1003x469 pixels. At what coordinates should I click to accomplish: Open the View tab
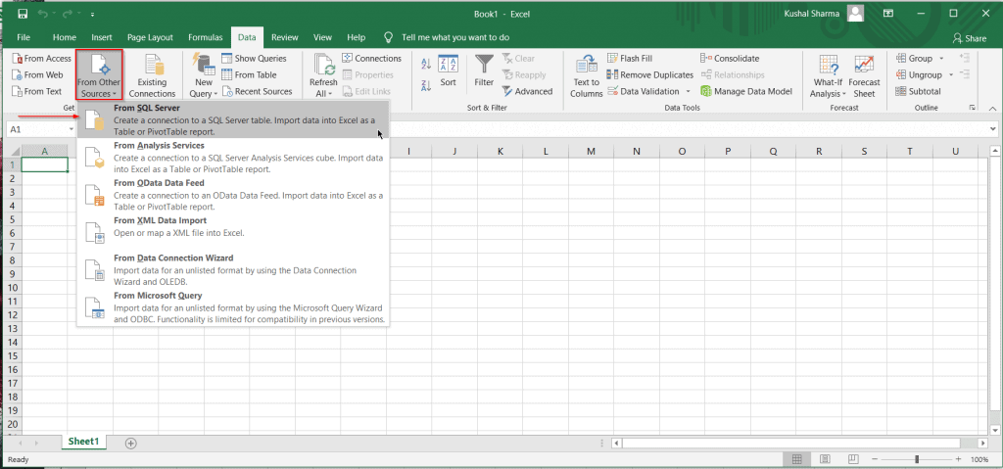(322, 38)
